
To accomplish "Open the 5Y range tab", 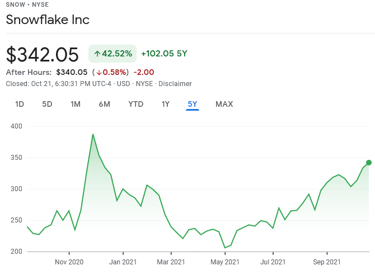I will 193,104.
